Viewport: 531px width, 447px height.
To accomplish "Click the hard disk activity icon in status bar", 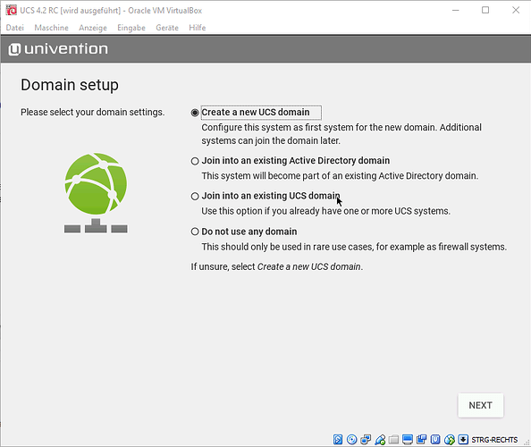I will pos(338,440).
